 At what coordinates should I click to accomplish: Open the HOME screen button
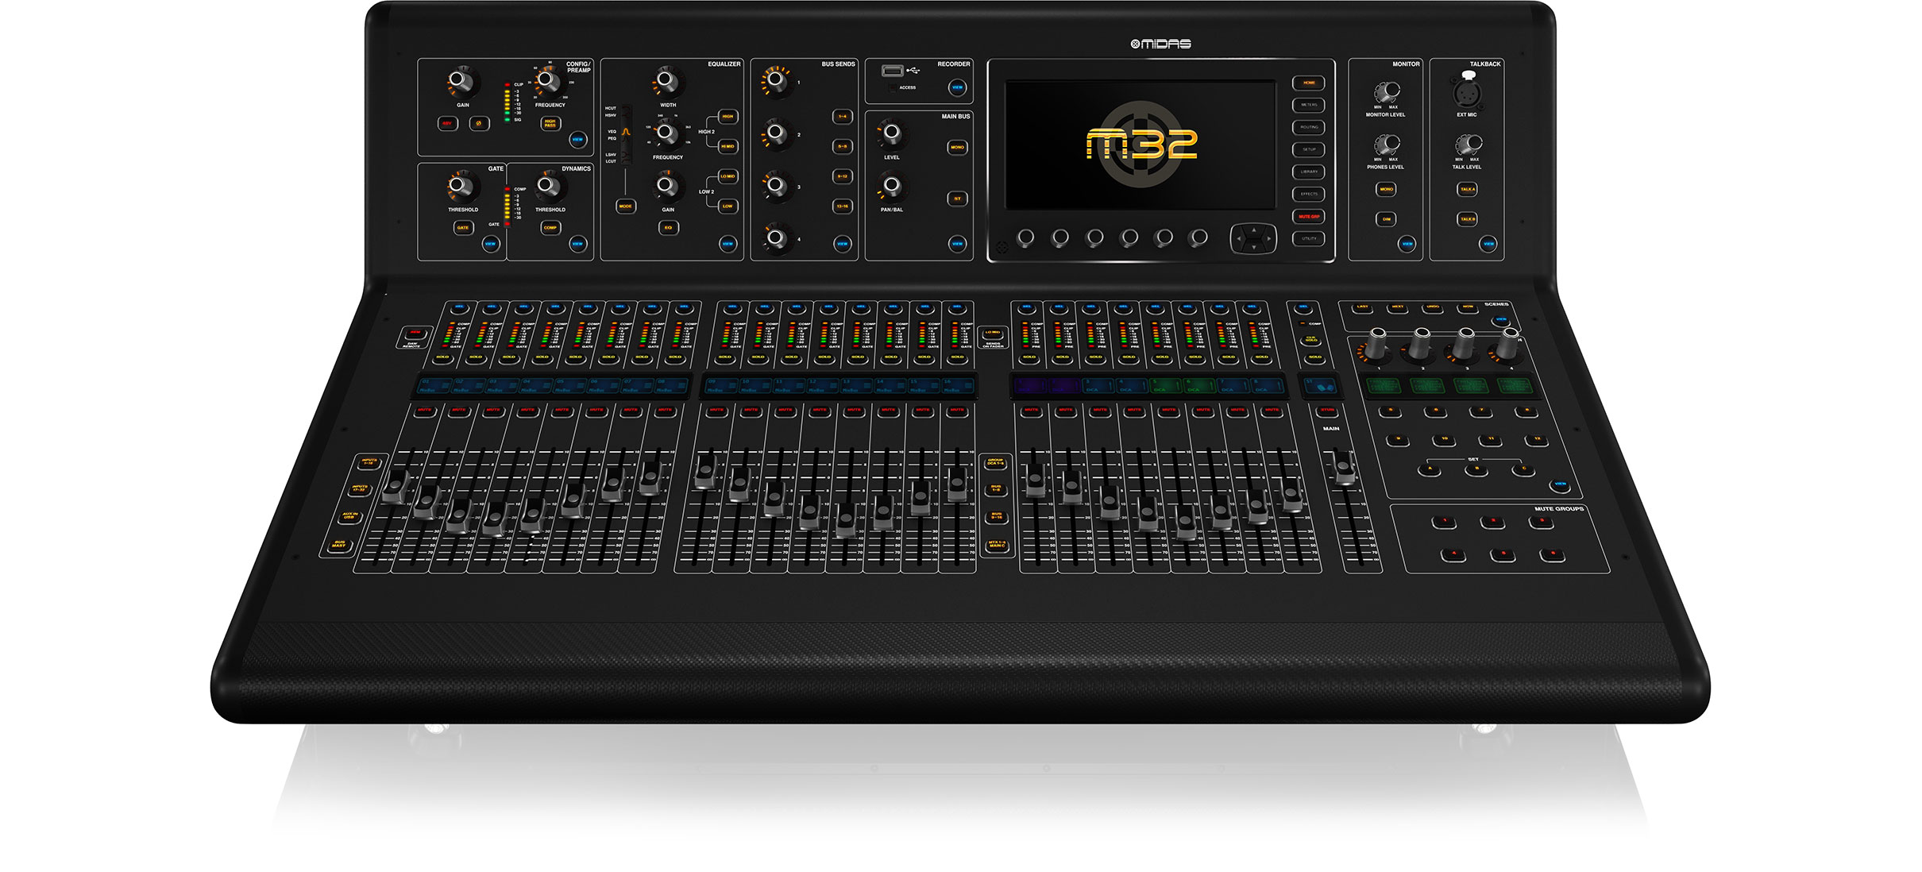[x=1309, y=83]
